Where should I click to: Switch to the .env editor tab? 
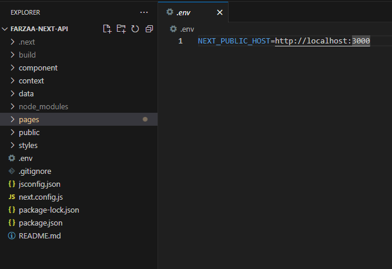(x=186, y=12)
